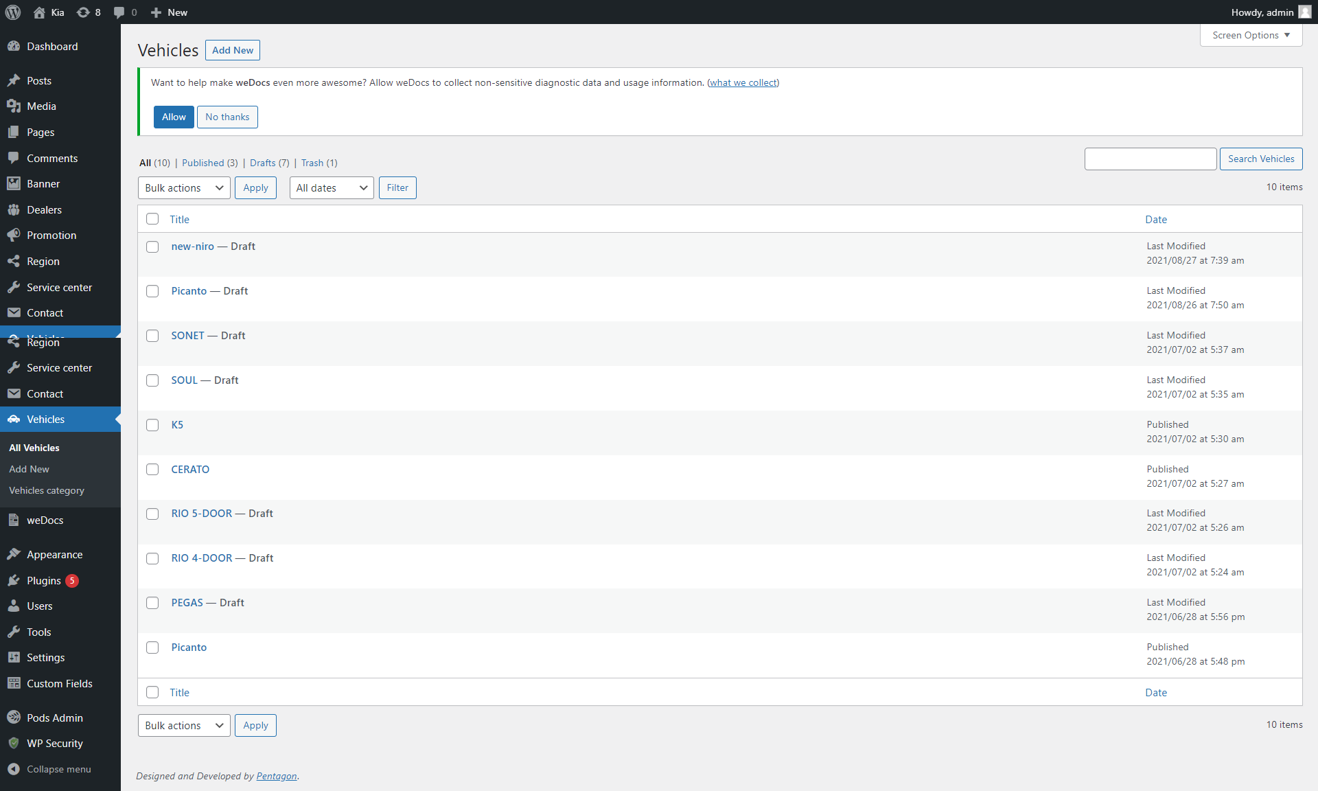This screenshot has height=791, width=1318.
Task: Open weDocs document icon
Action: (x=14, y=520)
